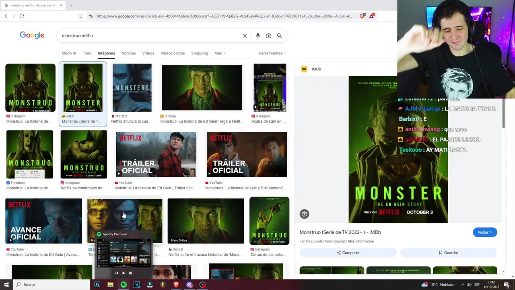
Task: Open the weather widget showing 15°C Nublado
Action: (x=438, y=285)
